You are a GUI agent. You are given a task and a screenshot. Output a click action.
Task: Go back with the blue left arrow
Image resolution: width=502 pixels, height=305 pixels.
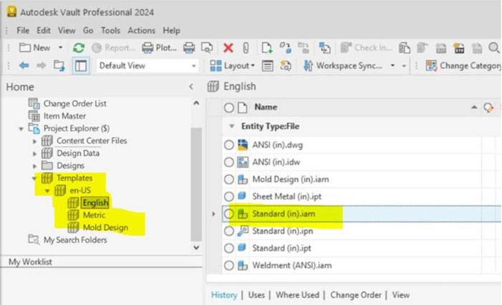tap(24, 66)
